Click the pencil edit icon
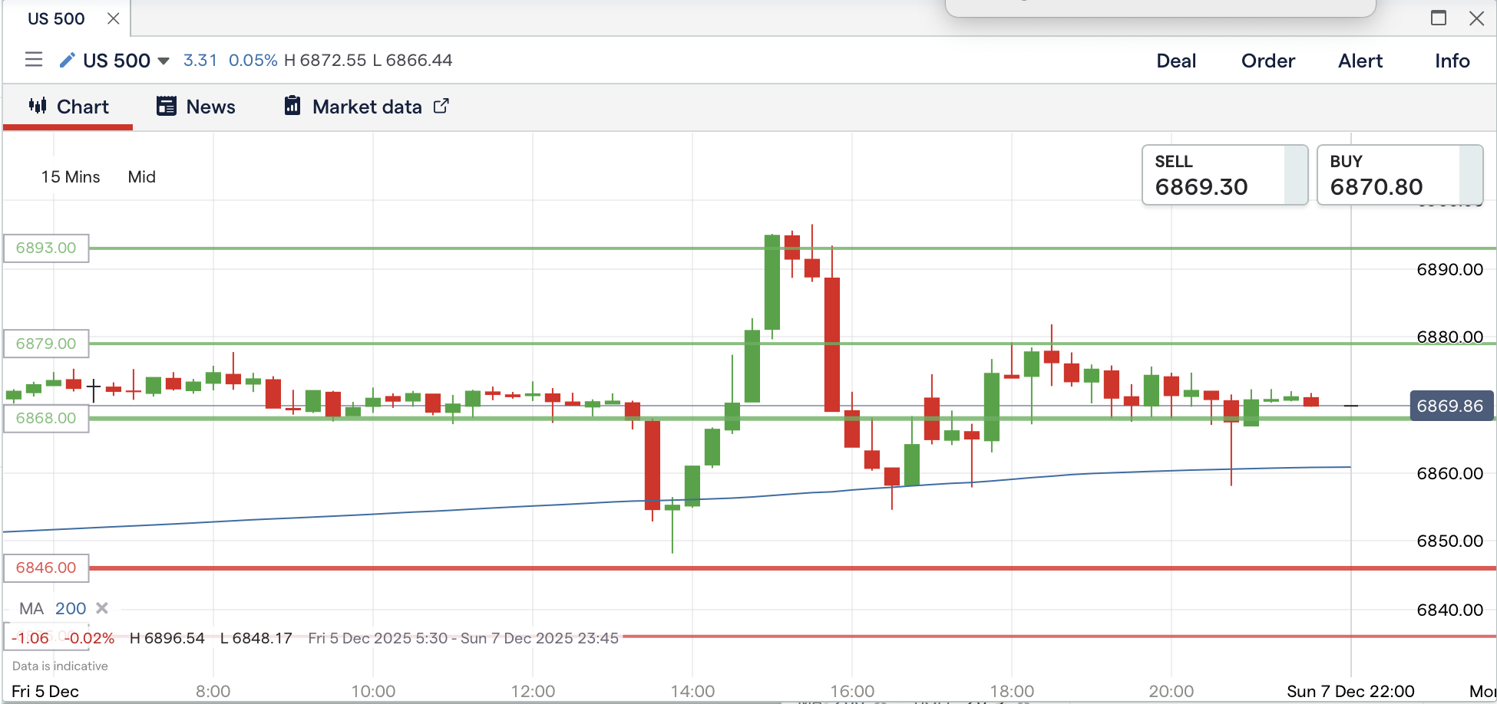Screen dimensions: 1497x704 point(67,60)
